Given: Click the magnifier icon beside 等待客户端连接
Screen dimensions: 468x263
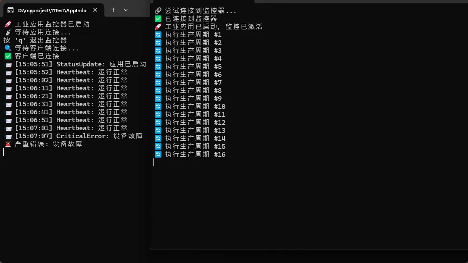Looking at the screenshot, I should pos(8,48).
